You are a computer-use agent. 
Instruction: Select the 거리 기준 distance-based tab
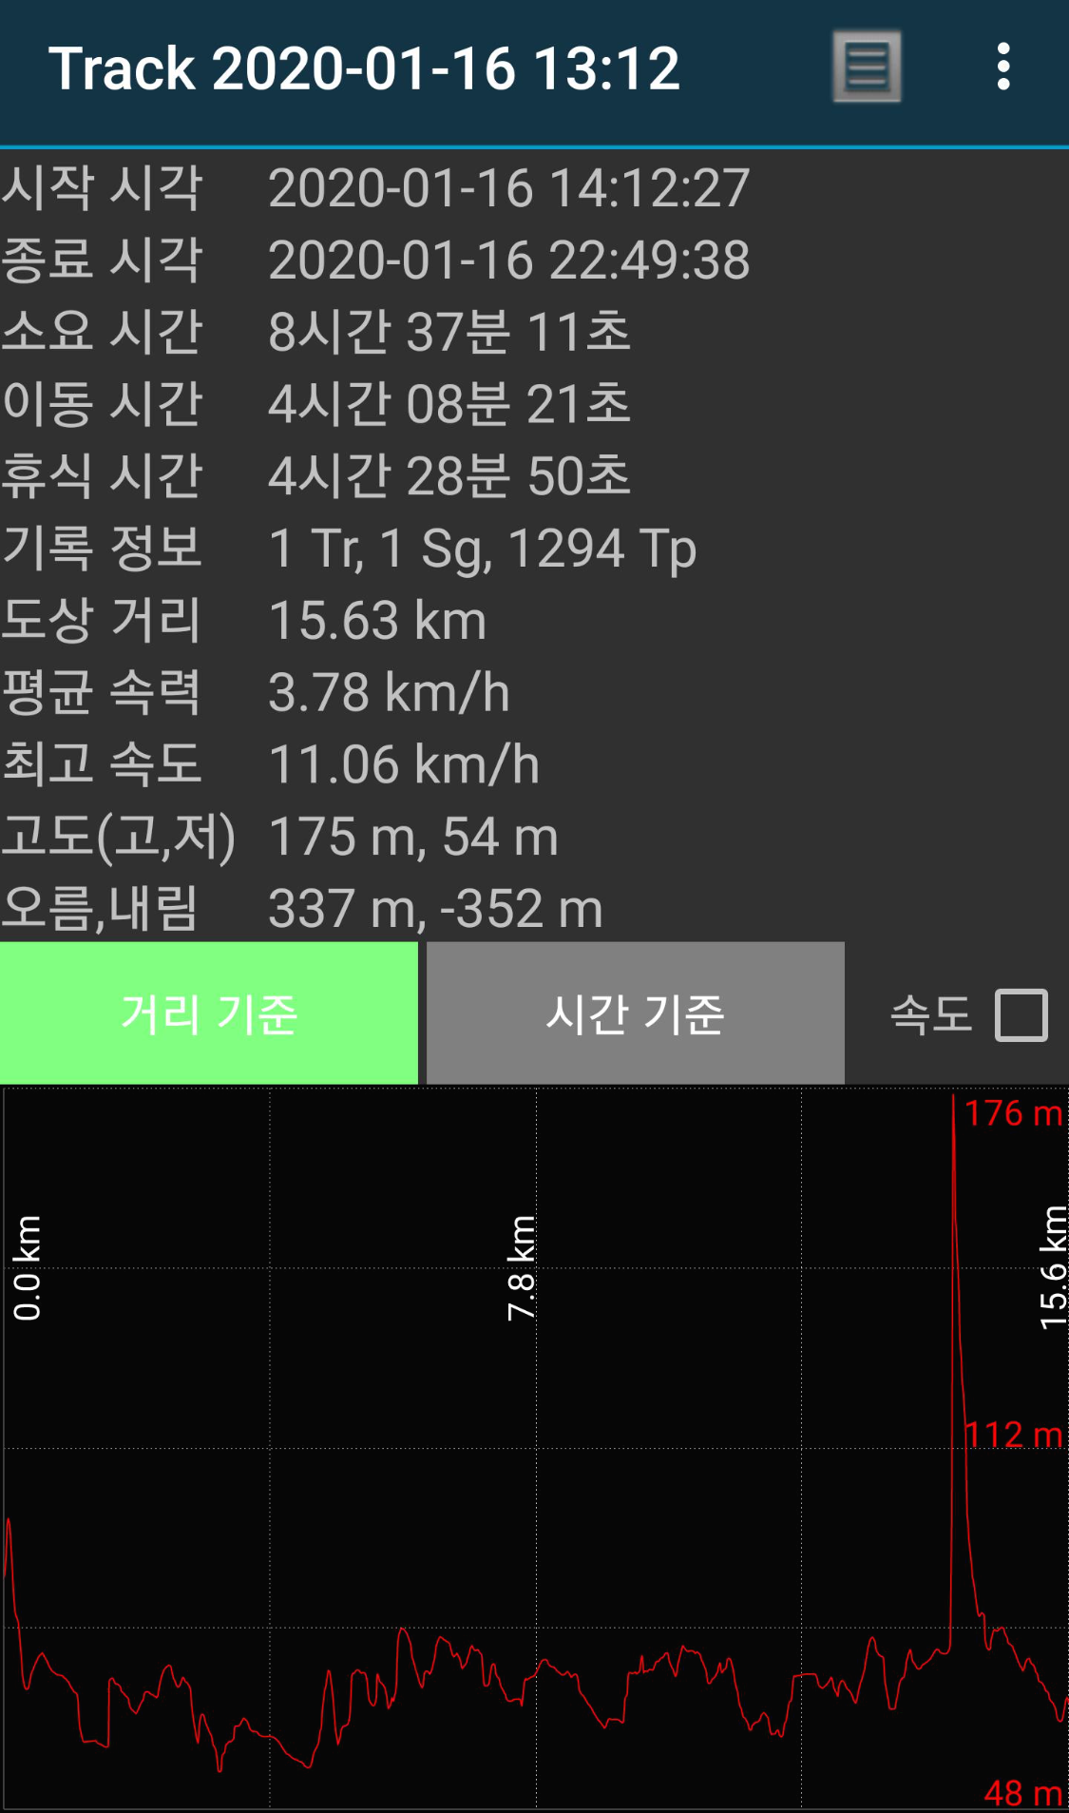coord(209,1013)
